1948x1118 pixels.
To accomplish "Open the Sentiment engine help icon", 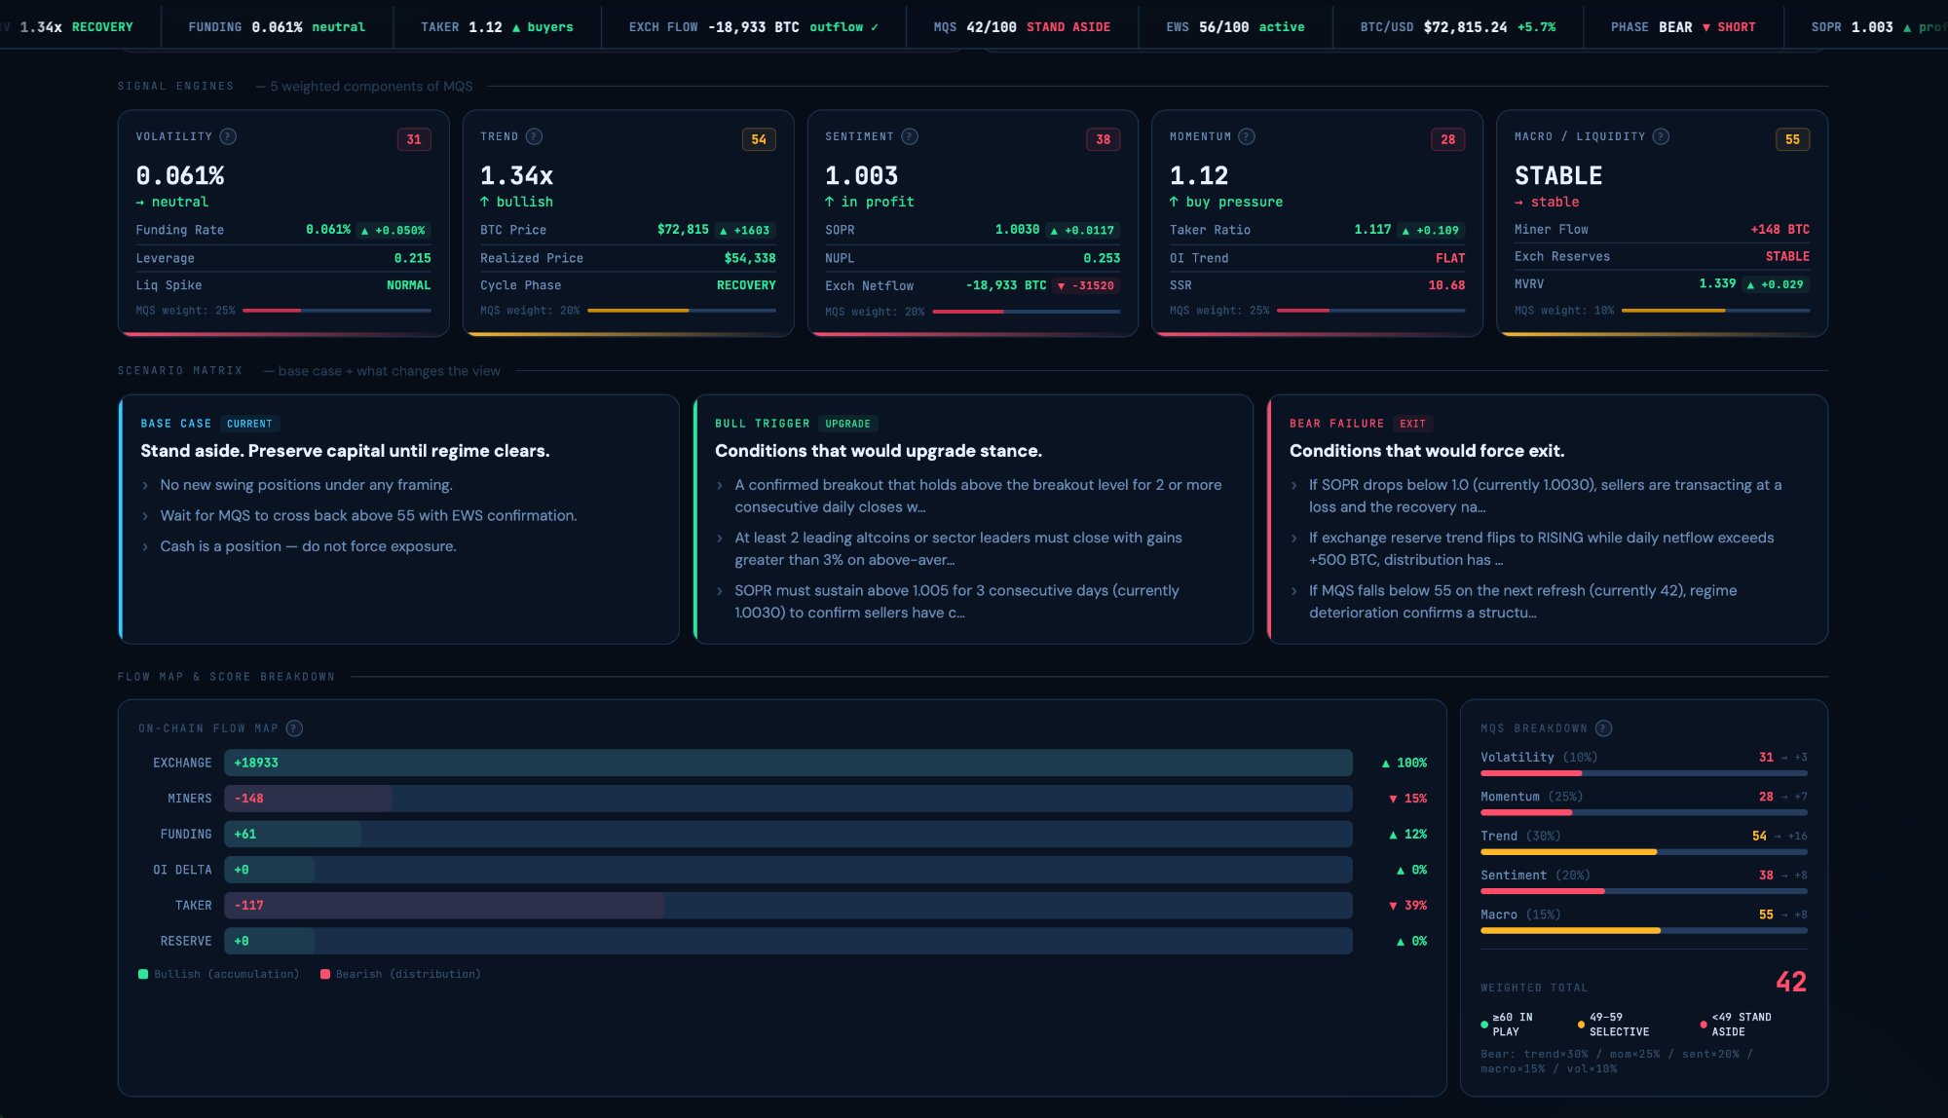I will click(x=907, y=136).
